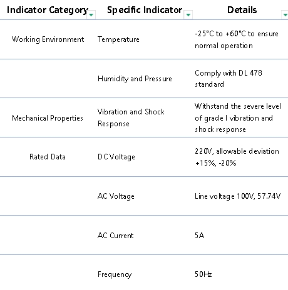
Task: Select the -25°C to +60°C details cell
Action: (x=240, y=39)
